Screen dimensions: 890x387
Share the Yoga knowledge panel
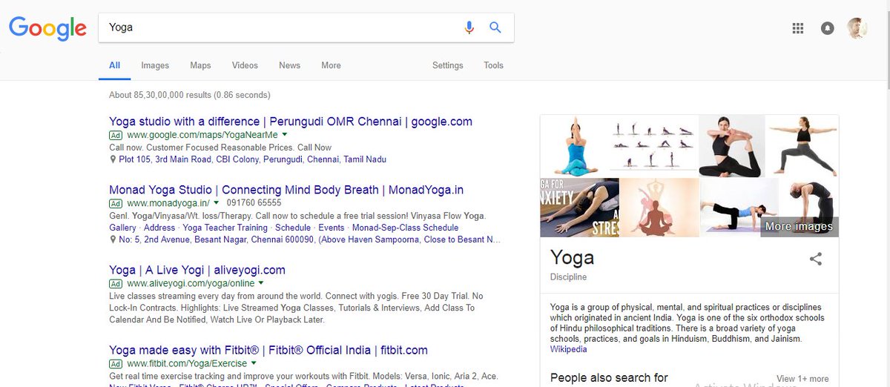tap(816, 259)
